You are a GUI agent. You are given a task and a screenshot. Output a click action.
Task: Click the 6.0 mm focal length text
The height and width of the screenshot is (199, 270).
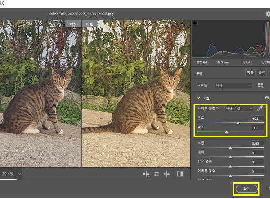pos(223,63)
